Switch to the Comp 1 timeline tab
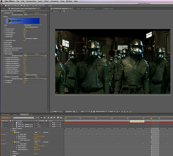Viewport: 173px width, 156px height. tap(15, 115)
